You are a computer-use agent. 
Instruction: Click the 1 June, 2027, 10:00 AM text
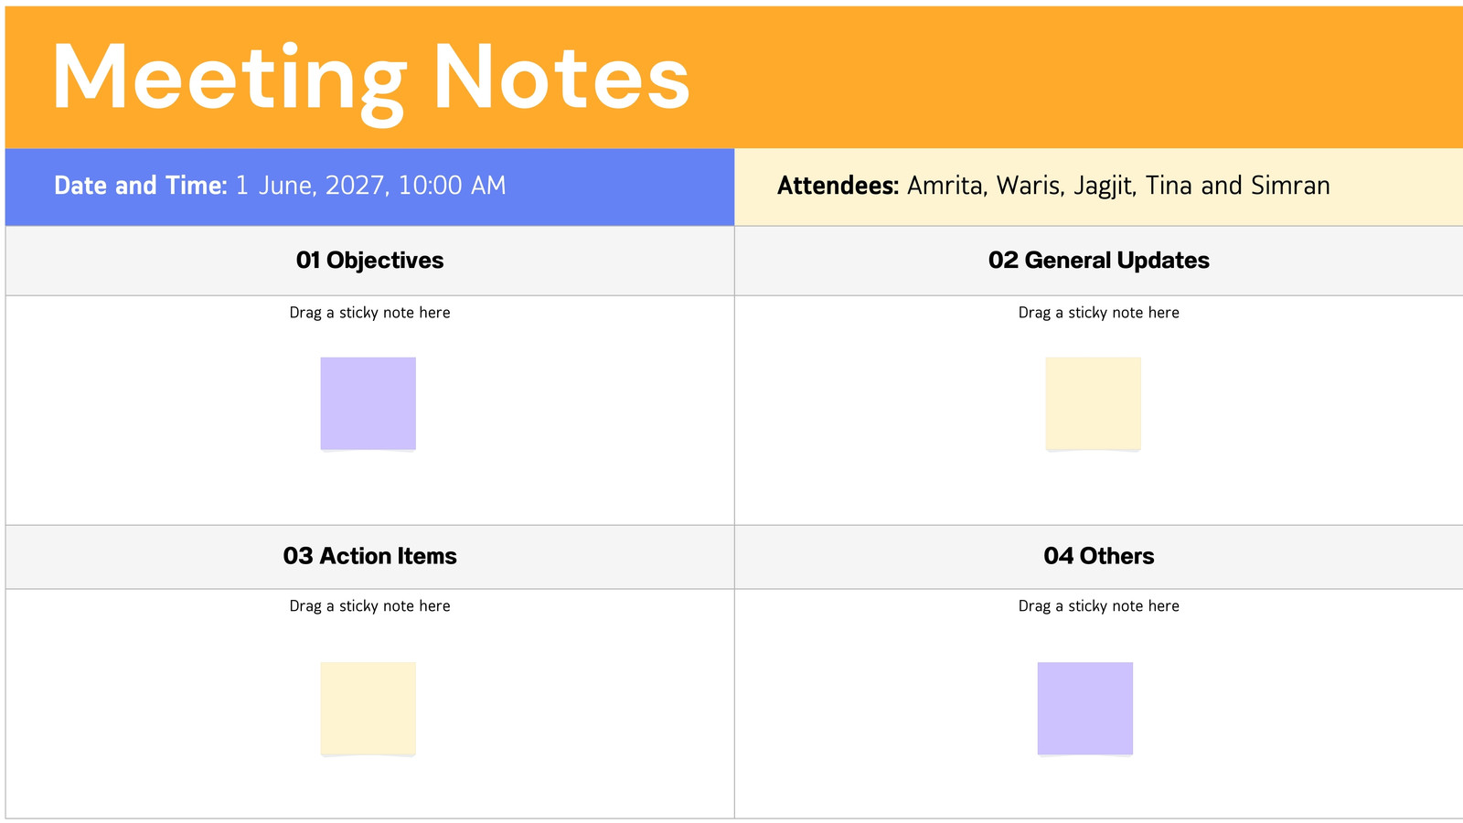pyautogui.click(x=370, y=186)
